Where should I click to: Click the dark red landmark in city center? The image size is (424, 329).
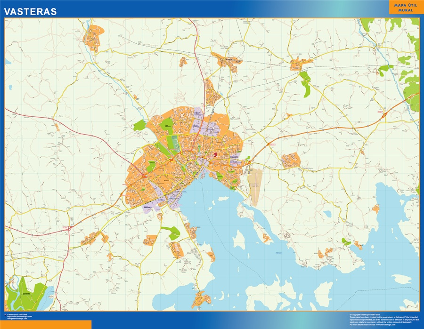click(x=215, y=153)
